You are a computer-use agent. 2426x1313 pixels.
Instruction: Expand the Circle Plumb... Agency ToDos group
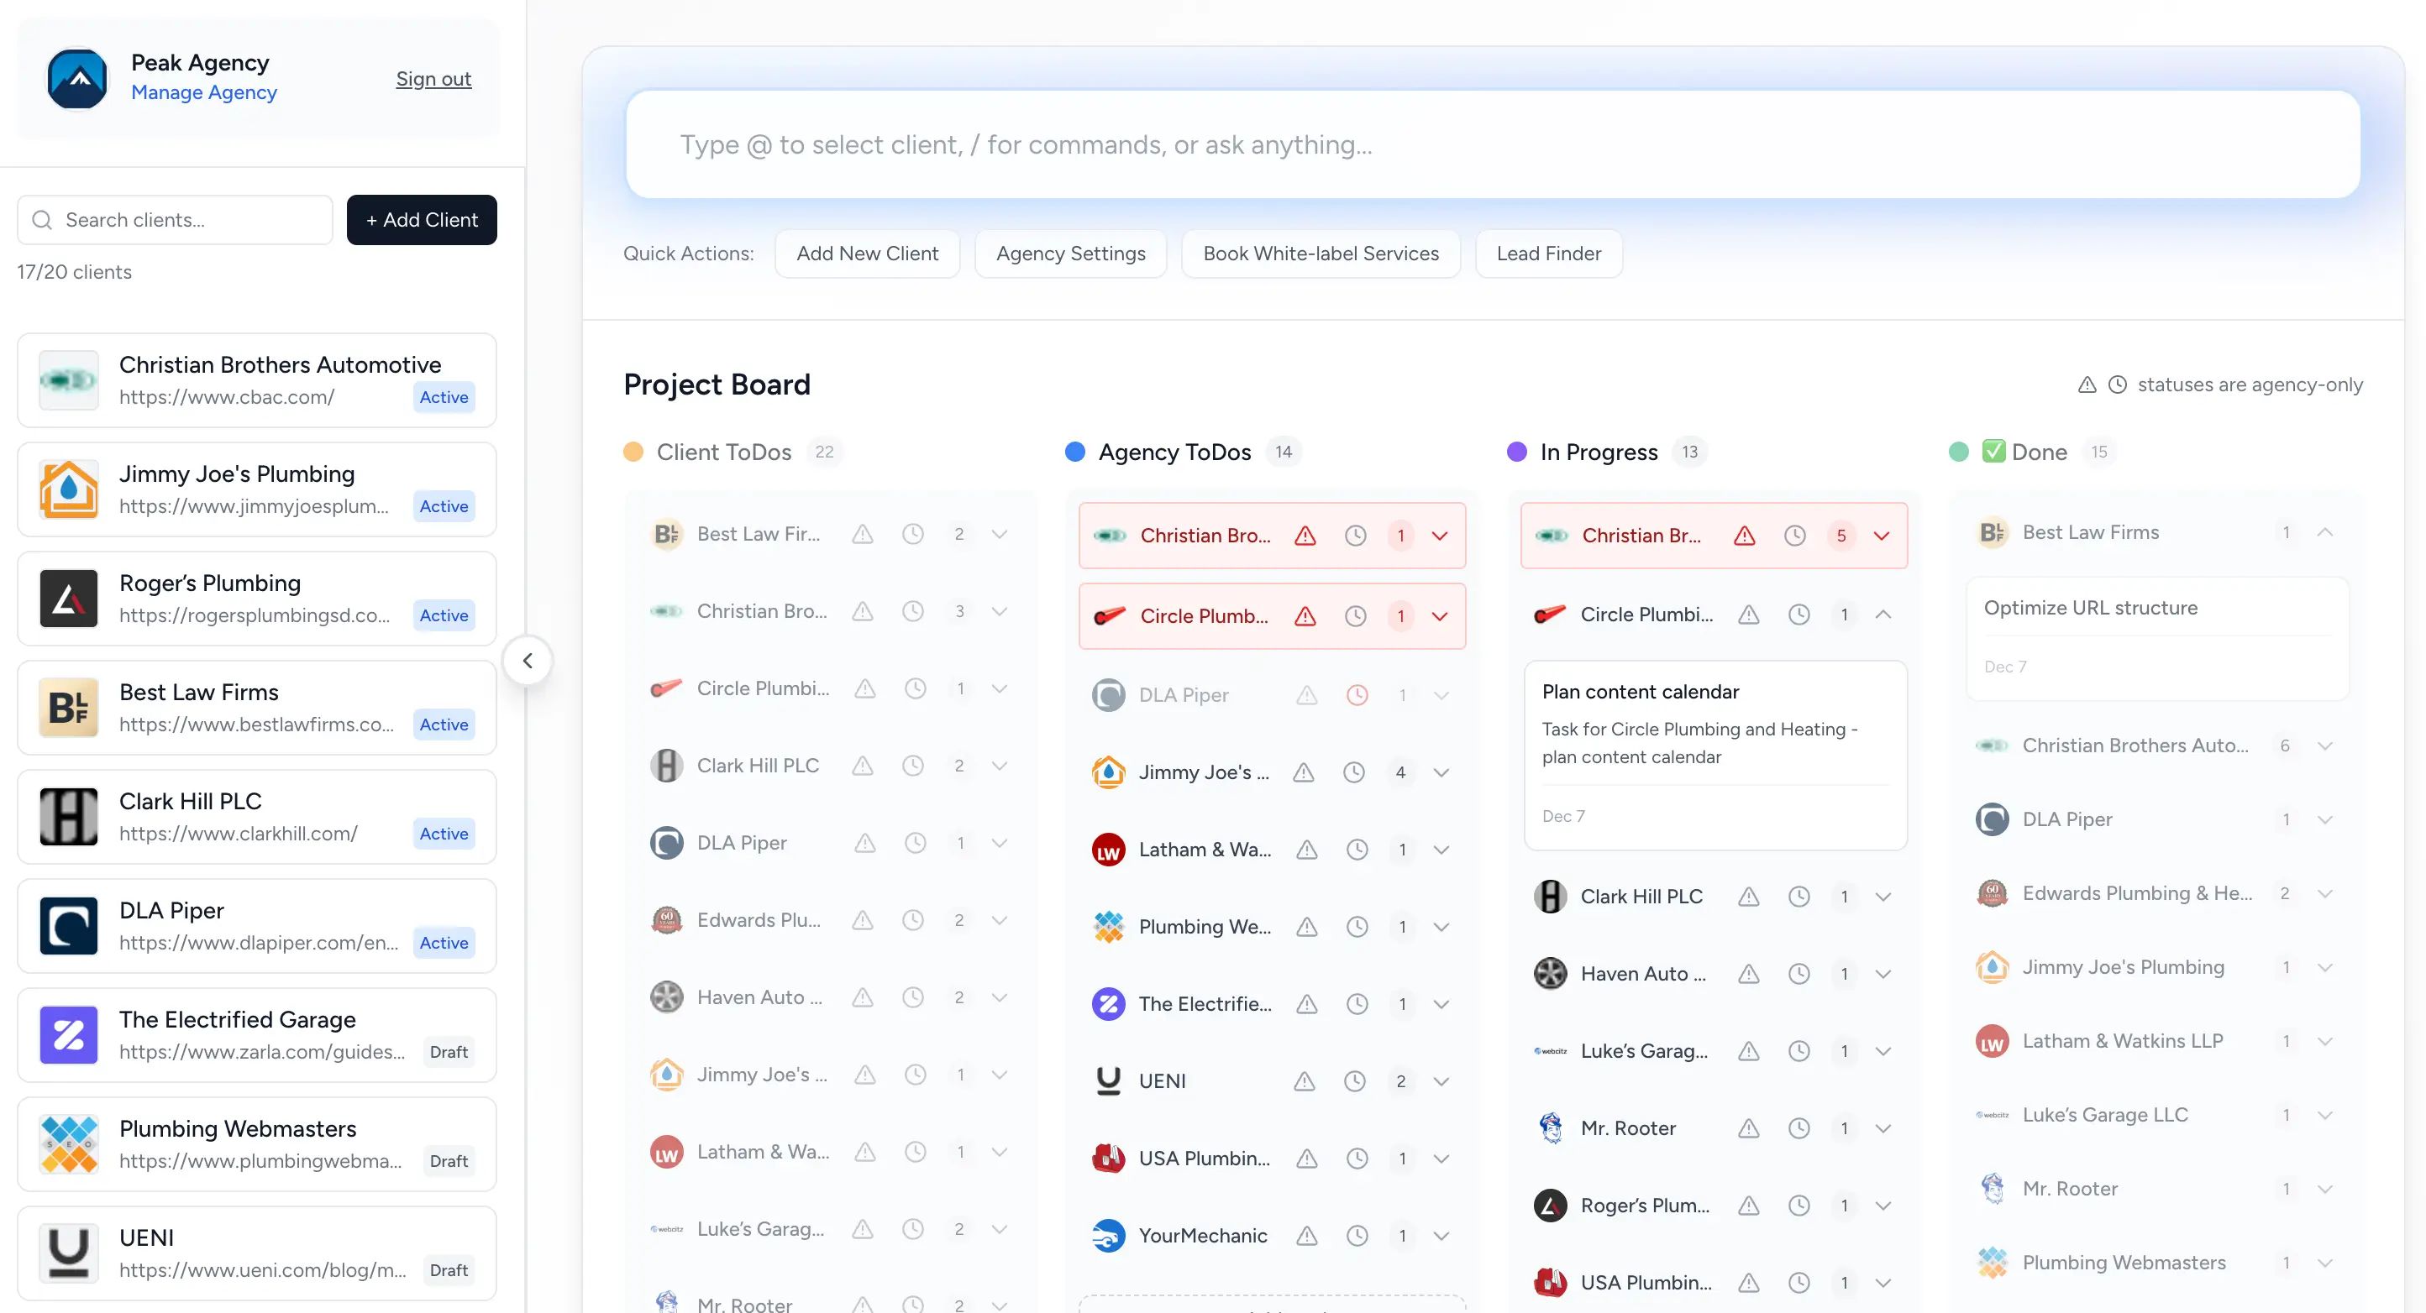coord(1440,616)
